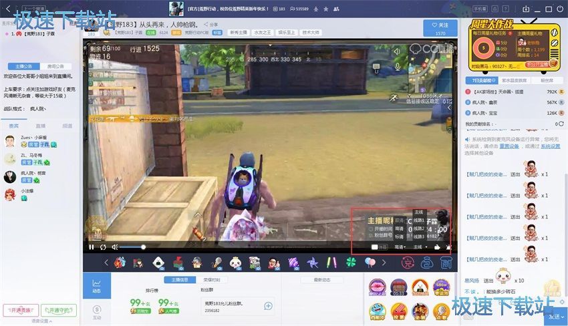Pick the purple candy gift icon
Image resolution: width=568 pixels, height=326 pixels.
pyautogui.click(x=293, y=263)
